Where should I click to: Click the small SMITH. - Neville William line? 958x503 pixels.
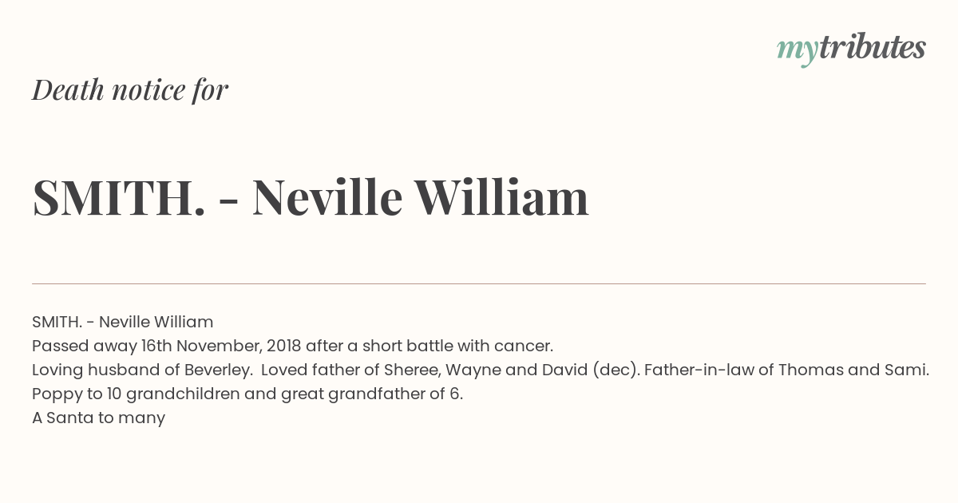[x=123, y=322]
